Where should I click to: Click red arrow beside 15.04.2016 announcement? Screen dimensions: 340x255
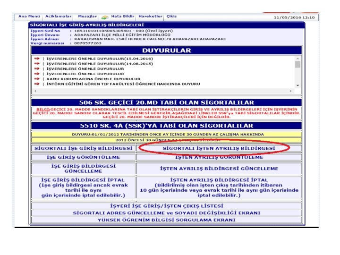[x=37, y=59]
